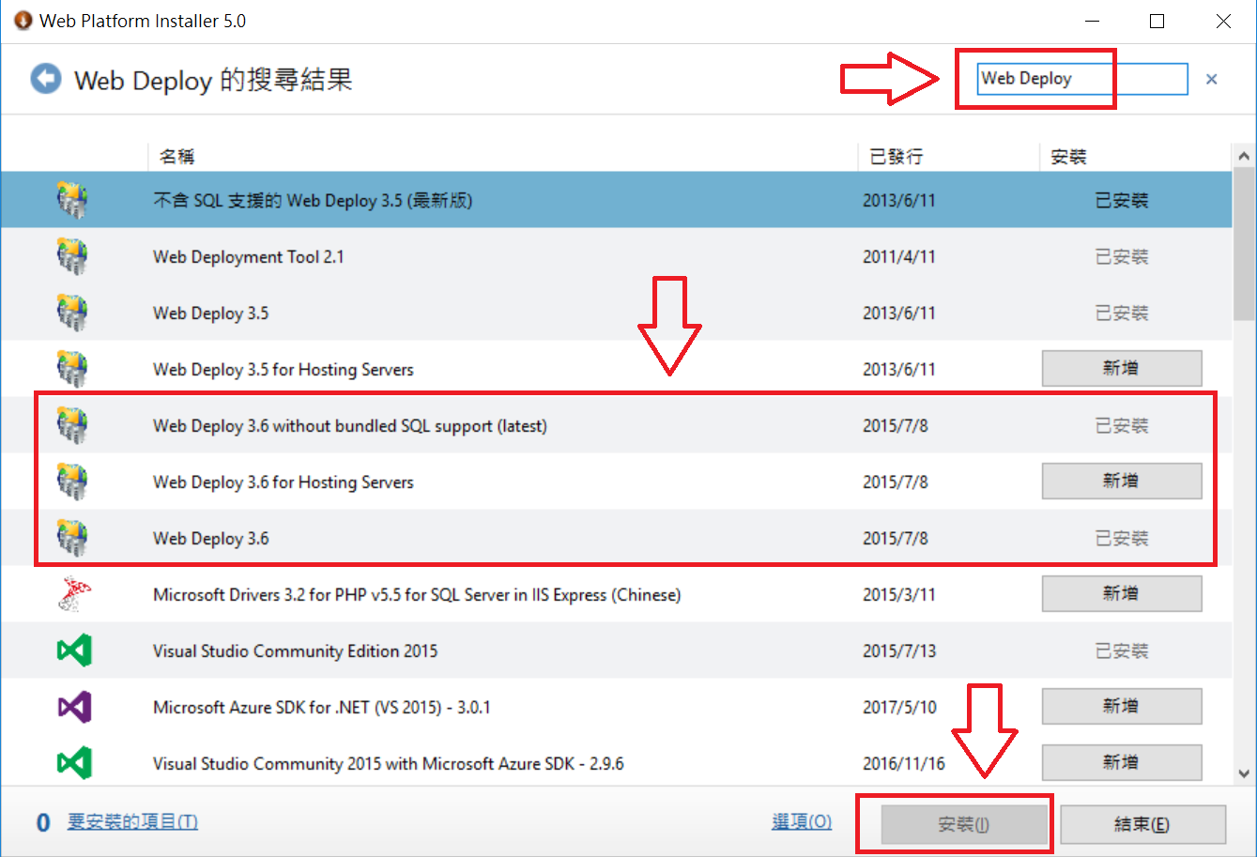Image resolution: width=1257 pixels, height=857 pixels.
Task: Select the Web Deployment Tool 2.1 icon
Action: [72, 256]
